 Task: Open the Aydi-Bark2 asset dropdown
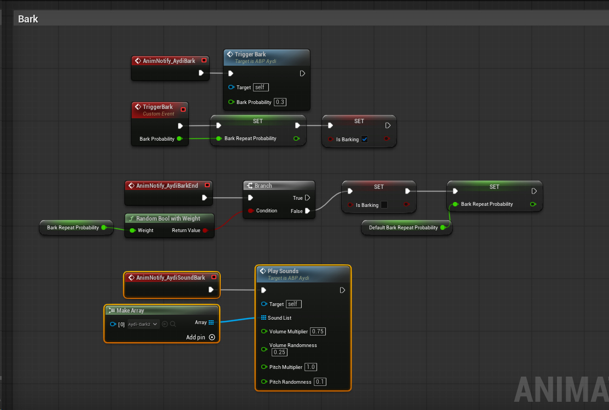pyautogui.click(x=143, y=324)
